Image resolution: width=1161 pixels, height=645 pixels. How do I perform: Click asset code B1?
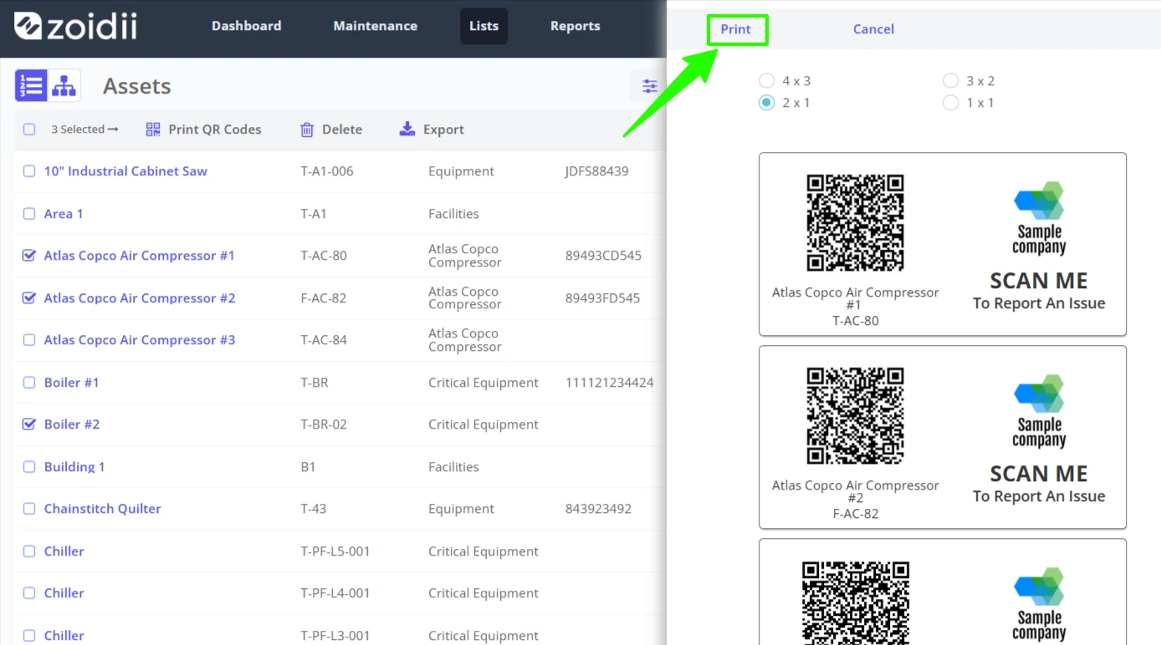[x=308, y=467]
